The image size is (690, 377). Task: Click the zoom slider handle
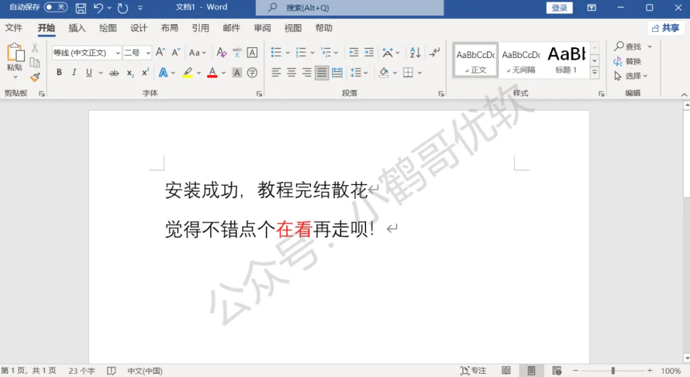[613, 371]
